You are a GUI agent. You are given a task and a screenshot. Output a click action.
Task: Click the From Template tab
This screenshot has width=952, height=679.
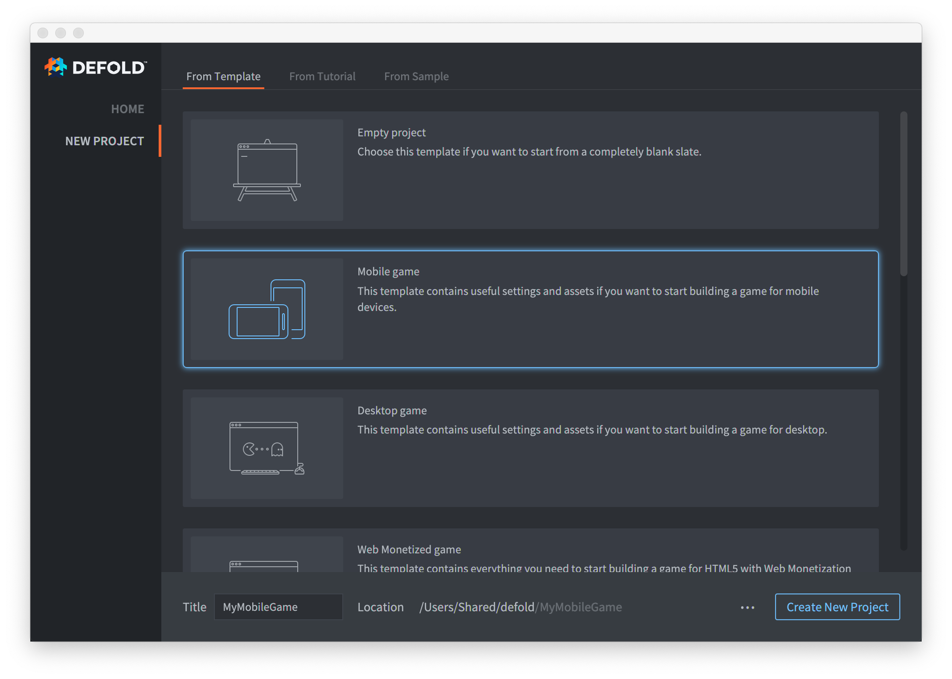(222, 76)
